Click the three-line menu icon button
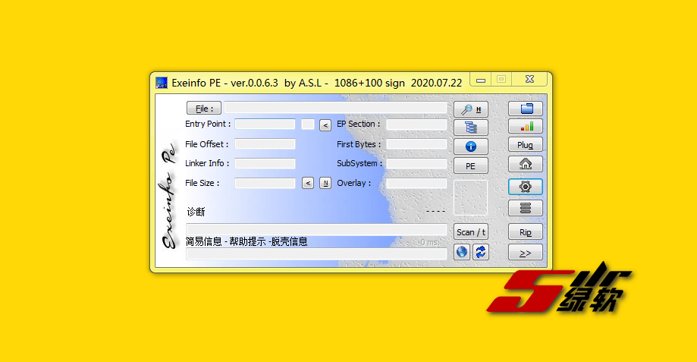This screenshot has width=697, height=362. coord(525,207)
